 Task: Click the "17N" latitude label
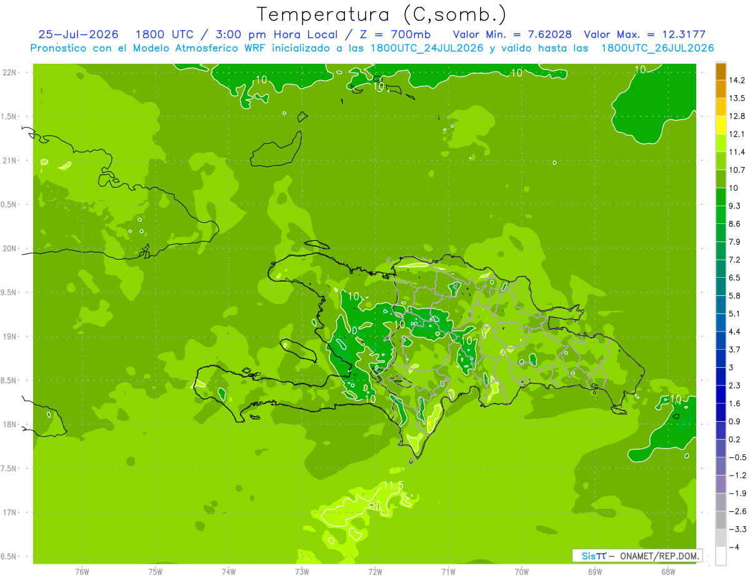coord(10,512)
